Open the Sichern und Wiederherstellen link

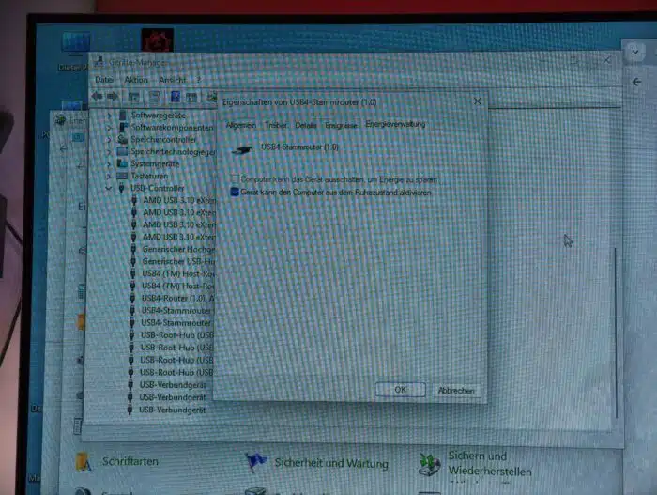490,464
